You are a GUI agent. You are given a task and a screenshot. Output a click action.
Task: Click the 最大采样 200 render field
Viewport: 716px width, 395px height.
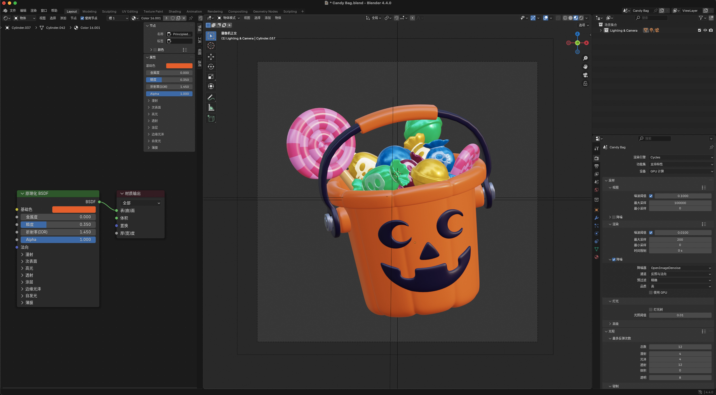680,240
